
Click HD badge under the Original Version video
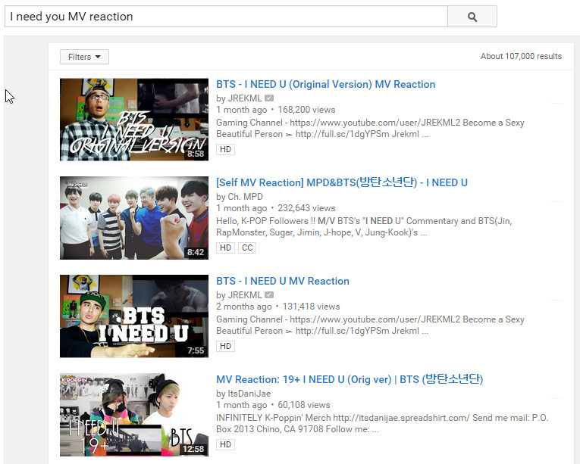[x=225, y=149]
